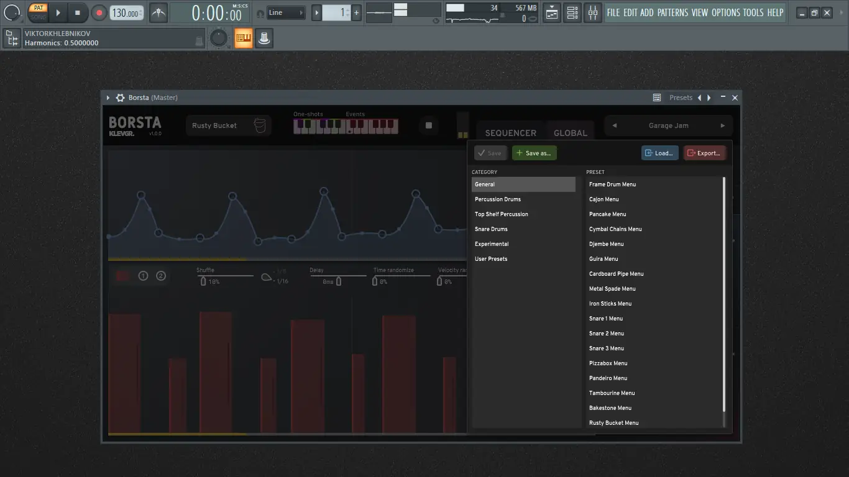Open the Line snap dropdown
The image size is (849, 477).
pos(286,12)
